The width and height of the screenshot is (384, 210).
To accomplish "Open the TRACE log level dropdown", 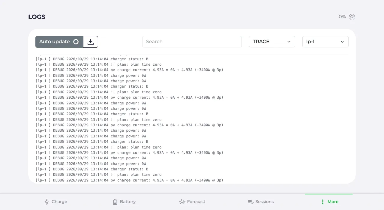I will coord(272,42).
